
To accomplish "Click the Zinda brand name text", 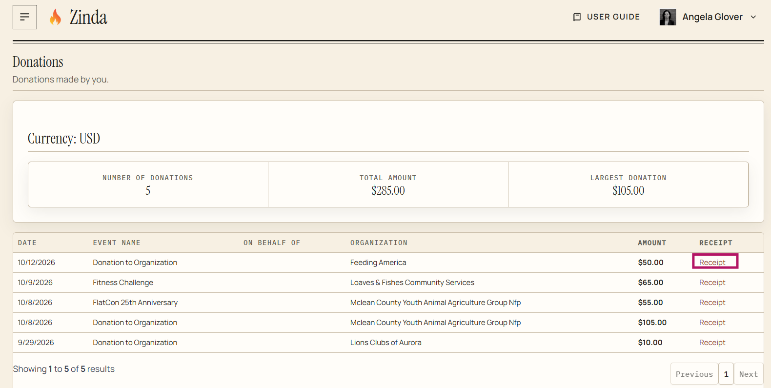I will click(x=88, y=17).
